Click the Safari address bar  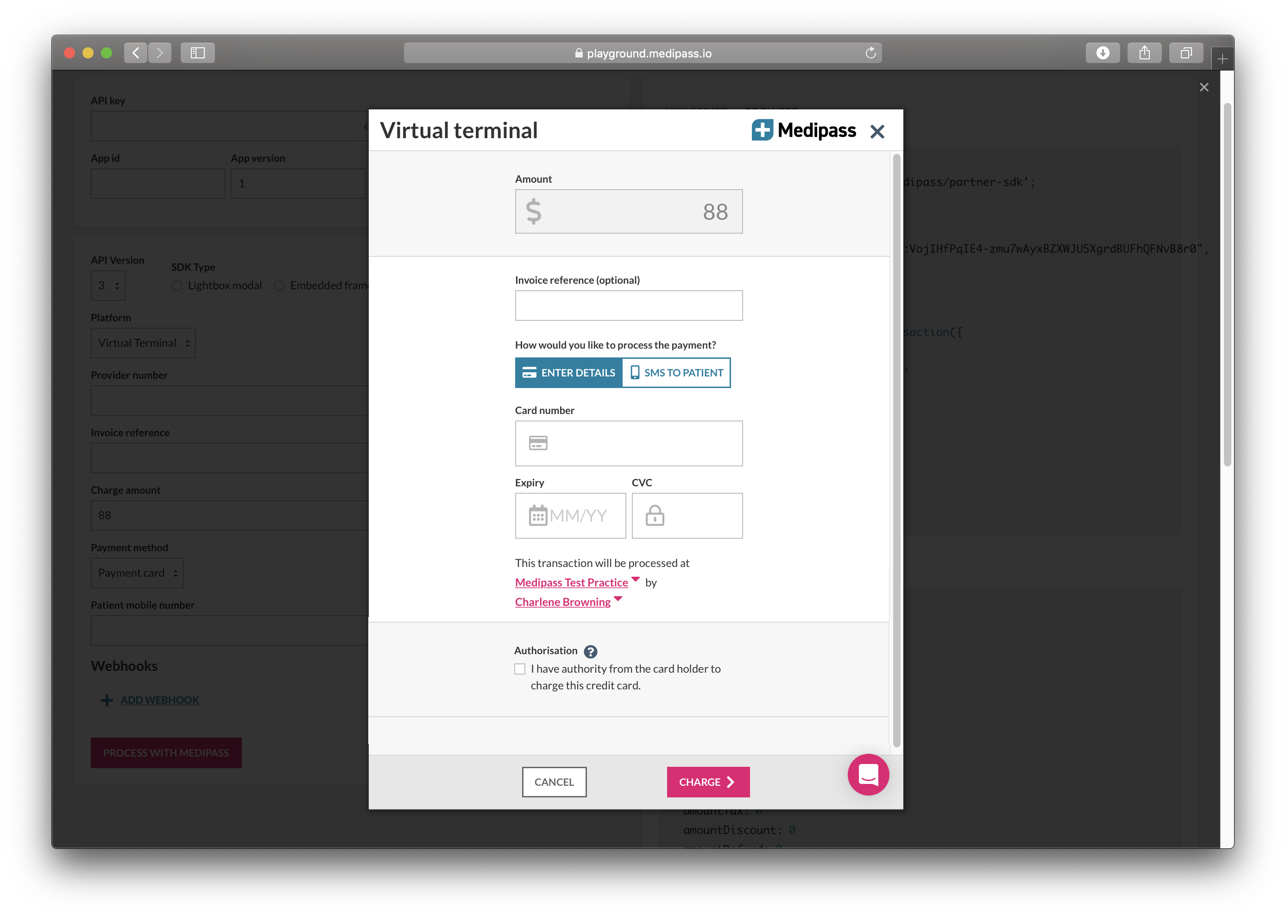point(643,53)
